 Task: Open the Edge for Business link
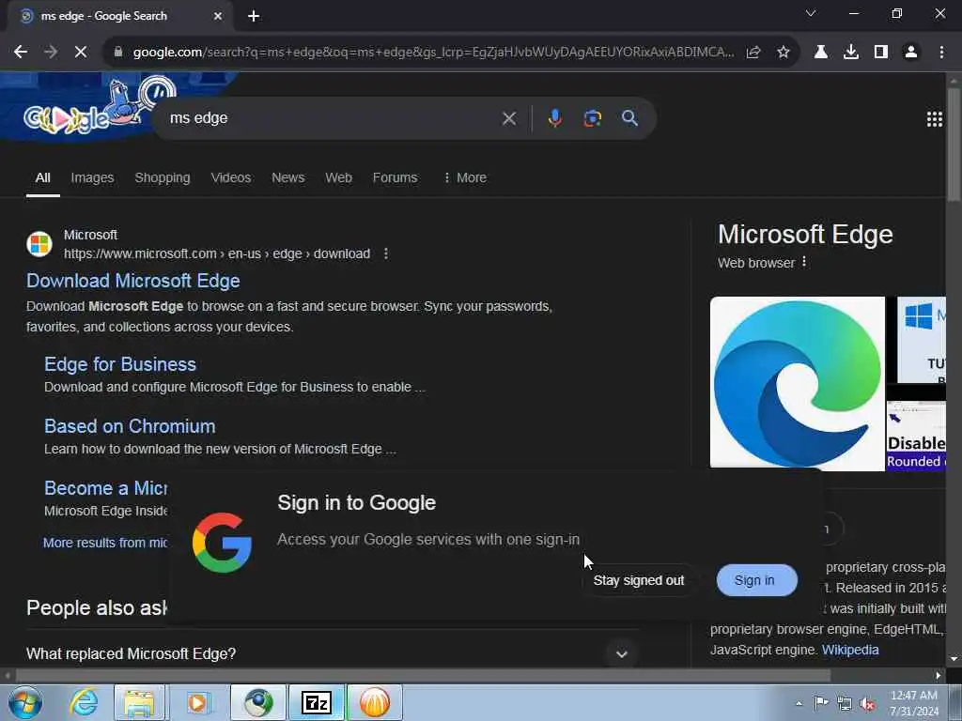coord(120,364)
